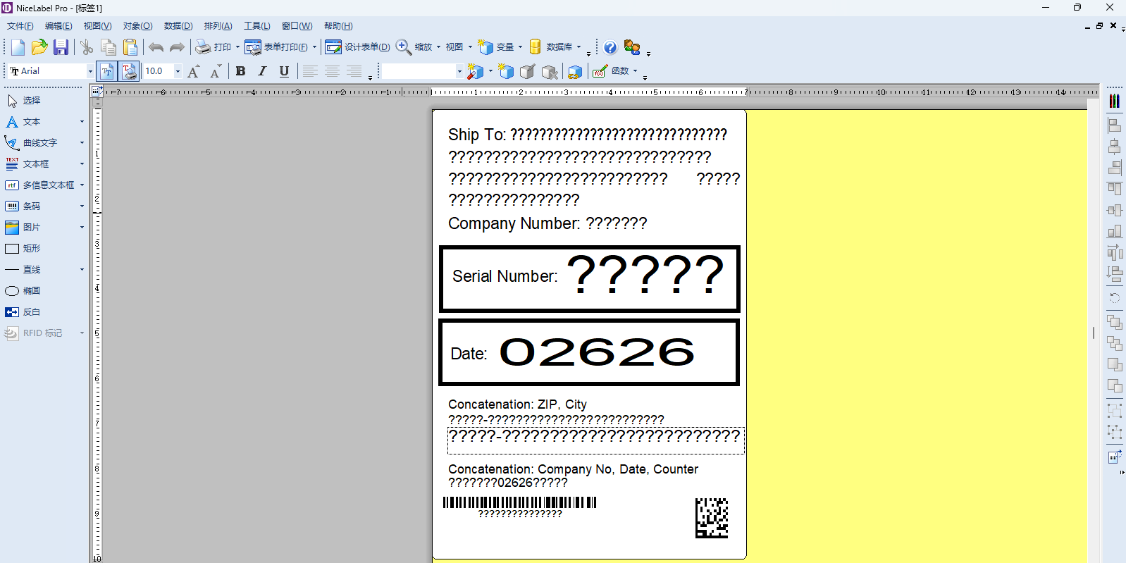Click the 打印 print button
The image size is (1126, 563).
point(214,47)
